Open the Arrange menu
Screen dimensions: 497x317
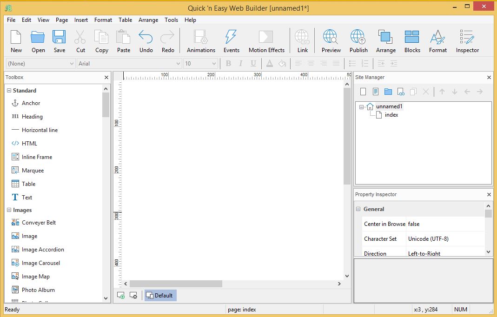pos(148,20)
